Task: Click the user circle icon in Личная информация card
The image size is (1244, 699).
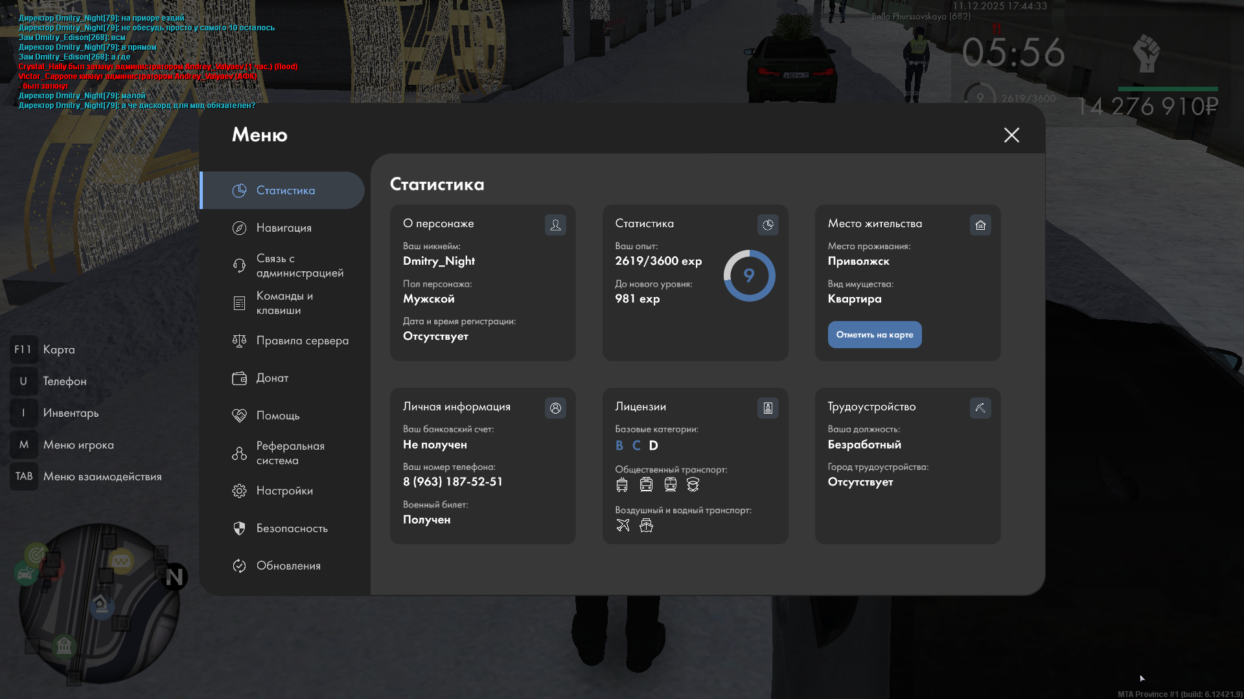Action: [555, 408]
